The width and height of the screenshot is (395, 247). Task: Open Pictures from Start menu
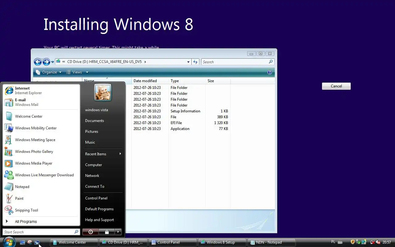pyautogui.click(x=92, y=131)
